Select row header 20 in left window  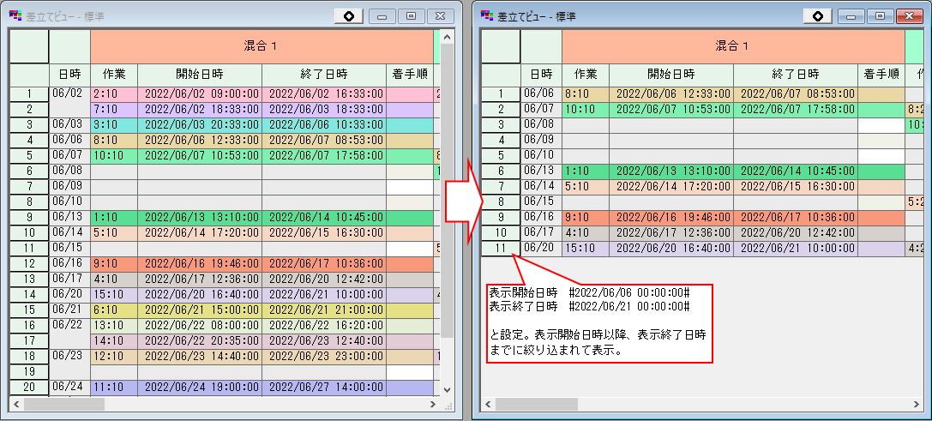[x=29, y=388]
